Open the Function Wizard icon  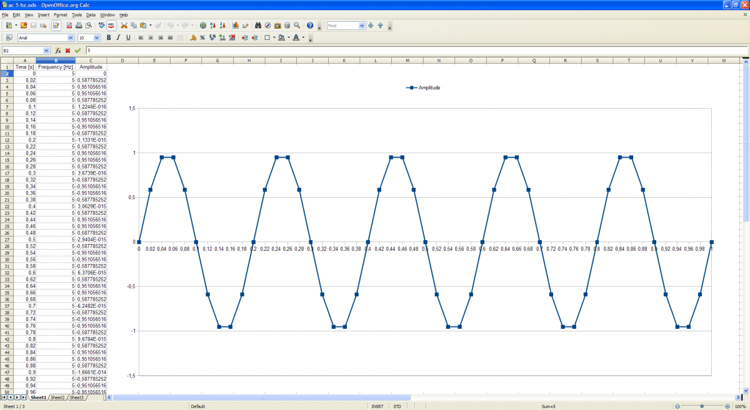point(57,51)
